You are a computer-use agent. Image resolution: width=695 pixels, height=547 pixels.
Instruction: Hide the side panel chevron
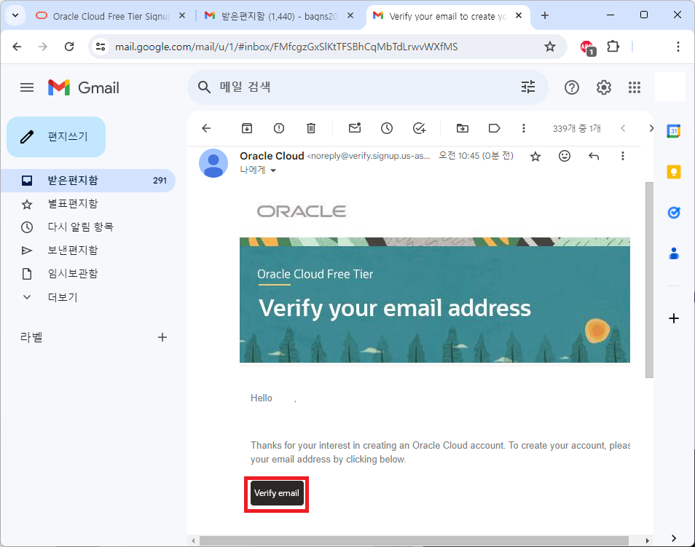[x=674, y=538]
